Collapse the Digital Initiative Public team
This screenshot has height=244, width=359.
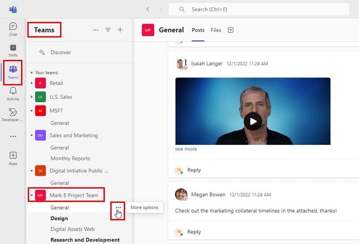click(x=31, y=171)
